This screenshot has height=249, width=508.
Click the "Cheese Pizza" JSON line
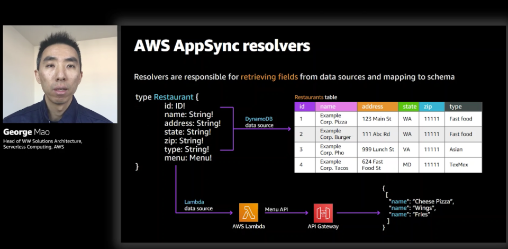(422, 201)
